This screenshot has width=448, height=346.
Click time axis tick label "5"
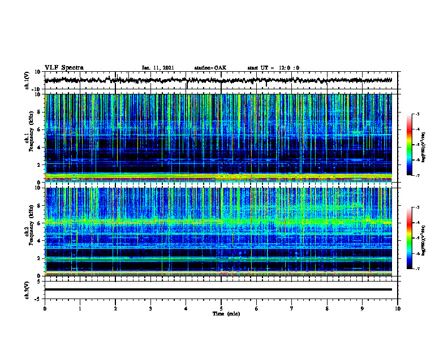[221, 309]
